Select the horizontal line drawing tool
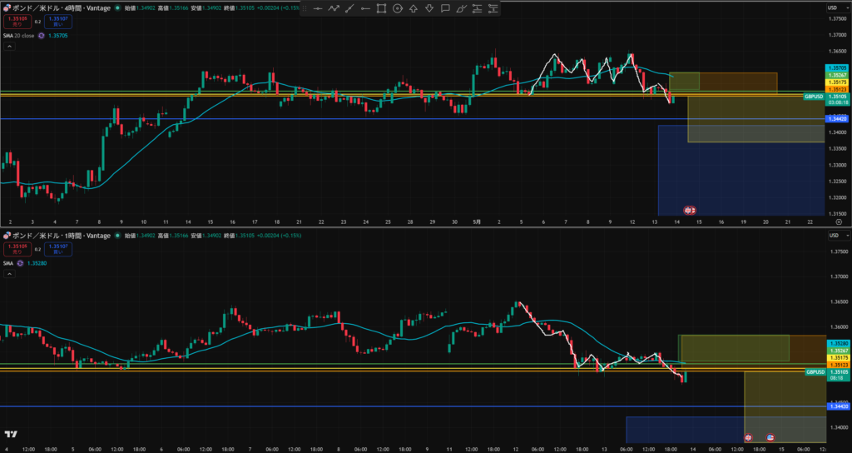Image resolution: width=852 pixels, height=453 pixels. click(318, 8)
